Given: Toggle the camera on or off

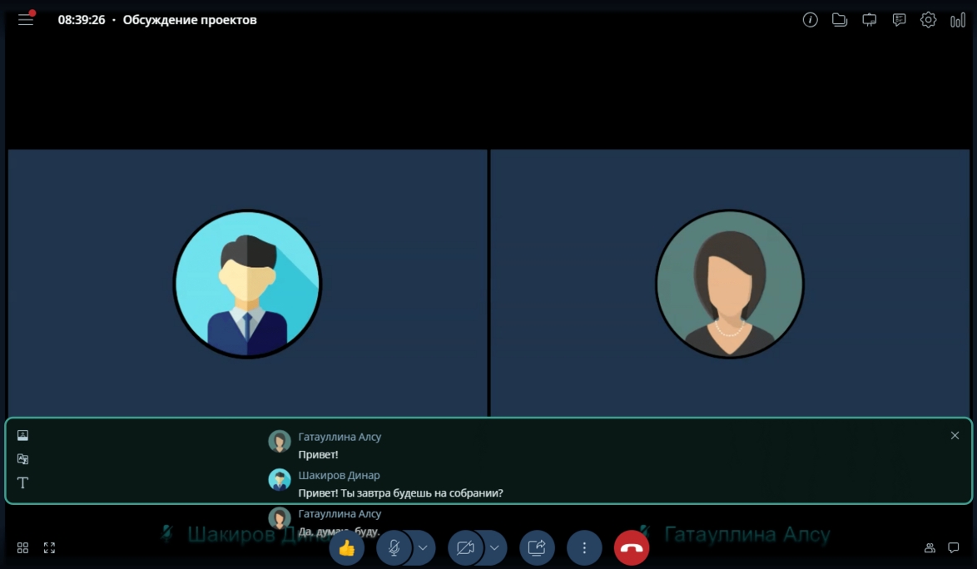Looking at the screenshot, I should [x=466, y=548].
